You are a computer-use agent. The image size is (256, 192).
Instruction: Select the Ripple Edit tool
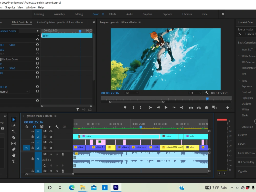(x=14, y=131)
